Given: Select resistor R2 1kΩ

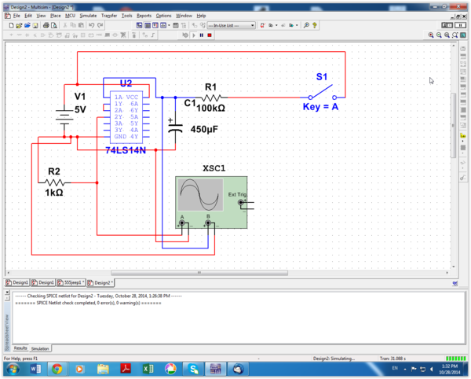Looking at the screenshot, I should pos(54,182).
